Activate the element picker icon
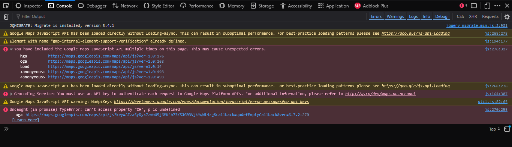The image size is (512, 147). click(x=6, y=6)
